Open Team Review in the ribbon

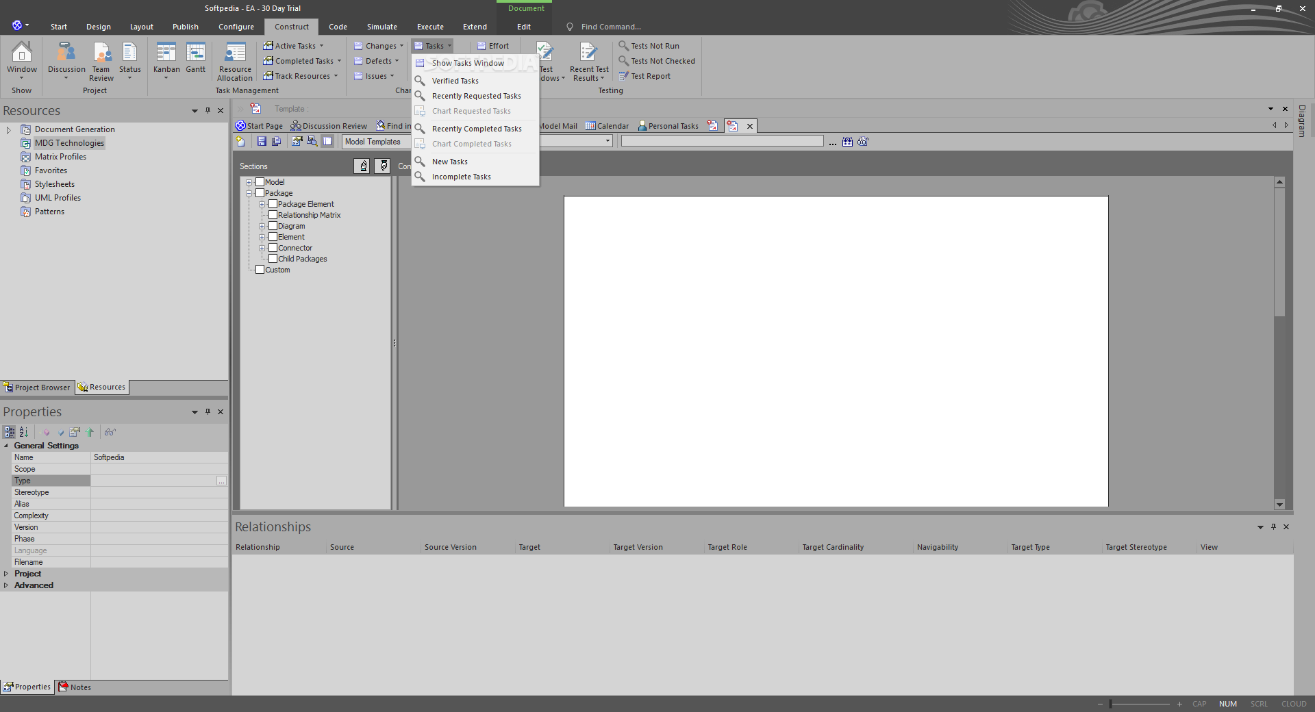coord(101,60)
